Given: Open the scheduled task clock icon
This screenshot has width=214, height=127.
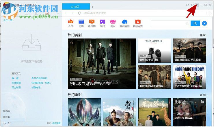Looking at the screenshot, I should click(9, 123).
